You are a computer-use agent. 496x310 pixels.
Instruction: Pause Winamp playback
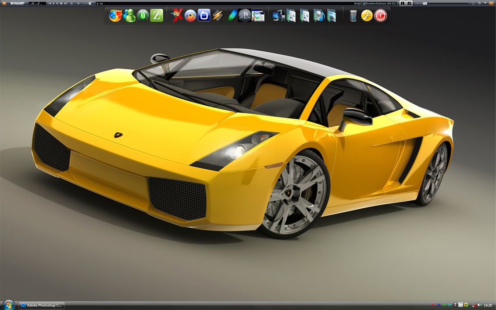[57, 4]
